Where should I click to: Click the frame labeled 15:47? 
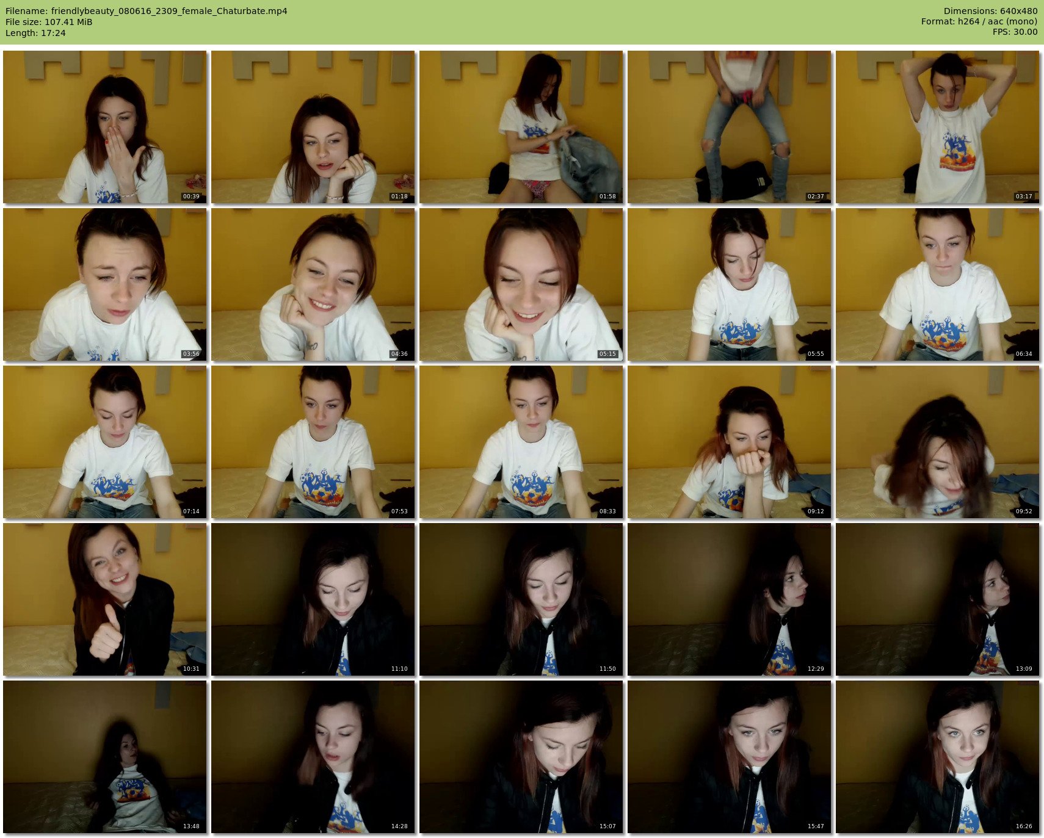730,757
